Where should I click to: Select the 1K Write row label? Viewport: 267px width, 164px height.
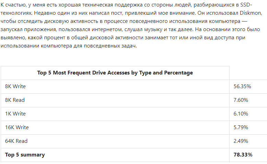15,114
